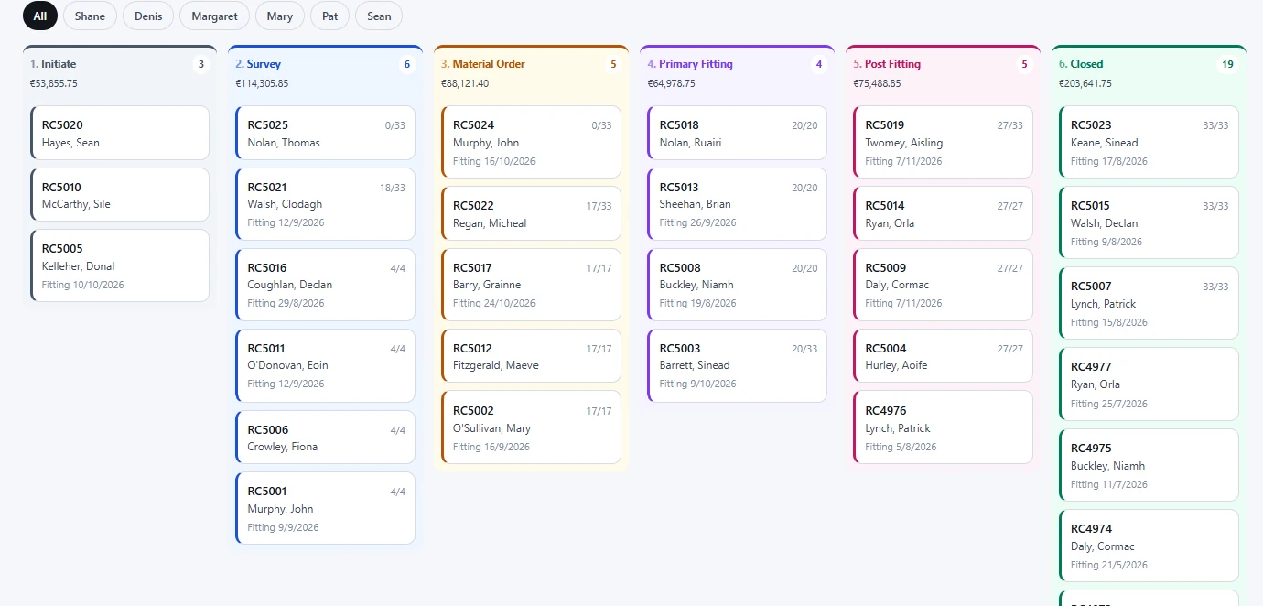Open job card RC5012 Fitzgerald, Maeve
Screen dimensions: 1263x606
coord(532,356)
